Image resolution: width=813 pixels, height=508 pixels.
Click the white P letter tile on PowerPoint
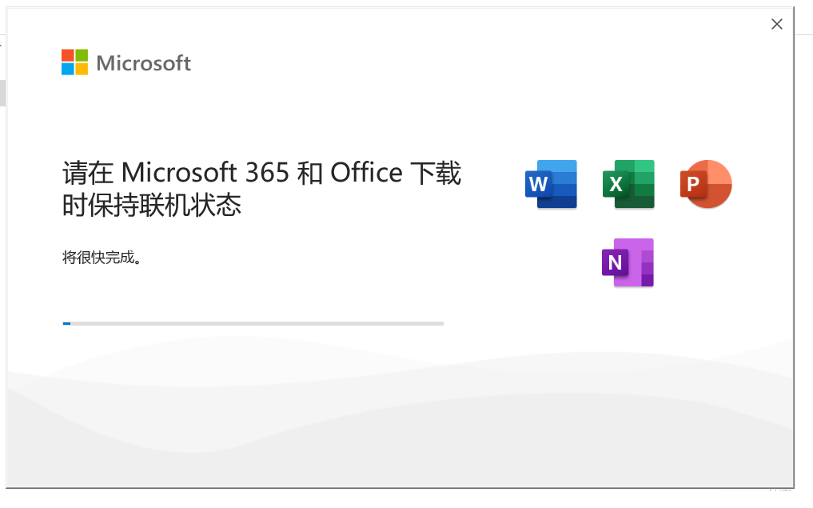click(693, 184)
